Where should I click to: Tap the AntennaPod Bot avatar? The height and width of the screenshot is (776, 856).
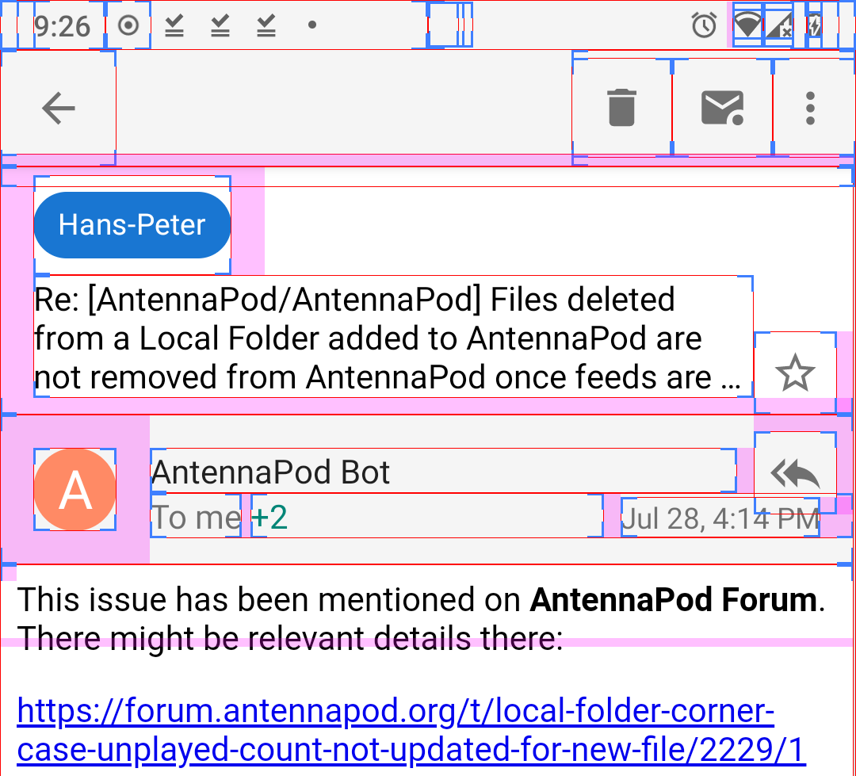pos(75,490)
